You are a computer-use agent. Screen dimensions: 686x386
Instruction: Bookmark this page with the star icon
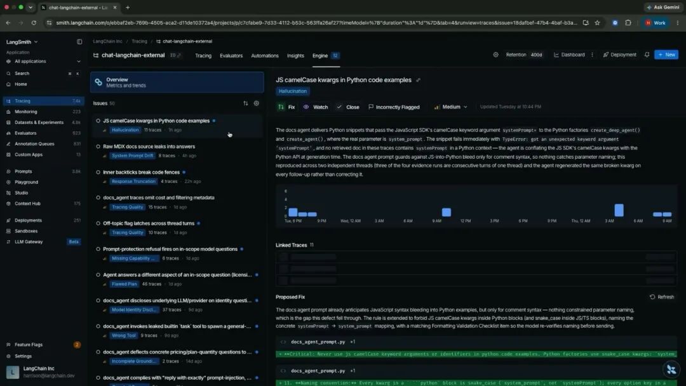click(597, 23)
